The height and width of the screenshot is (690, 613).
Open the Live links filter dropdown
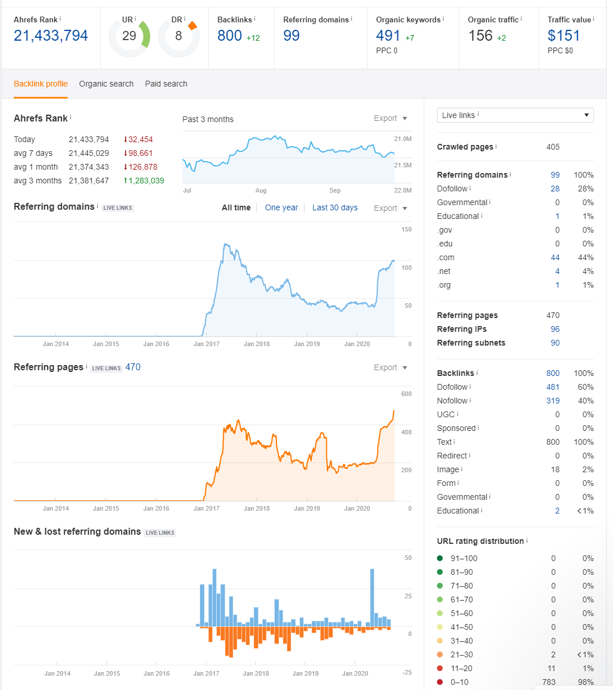point(515,115)
